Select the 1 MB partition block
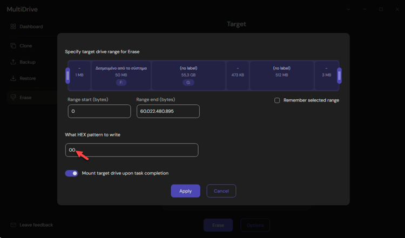Viewport: 405px width, 238px height. pos(79,76)
